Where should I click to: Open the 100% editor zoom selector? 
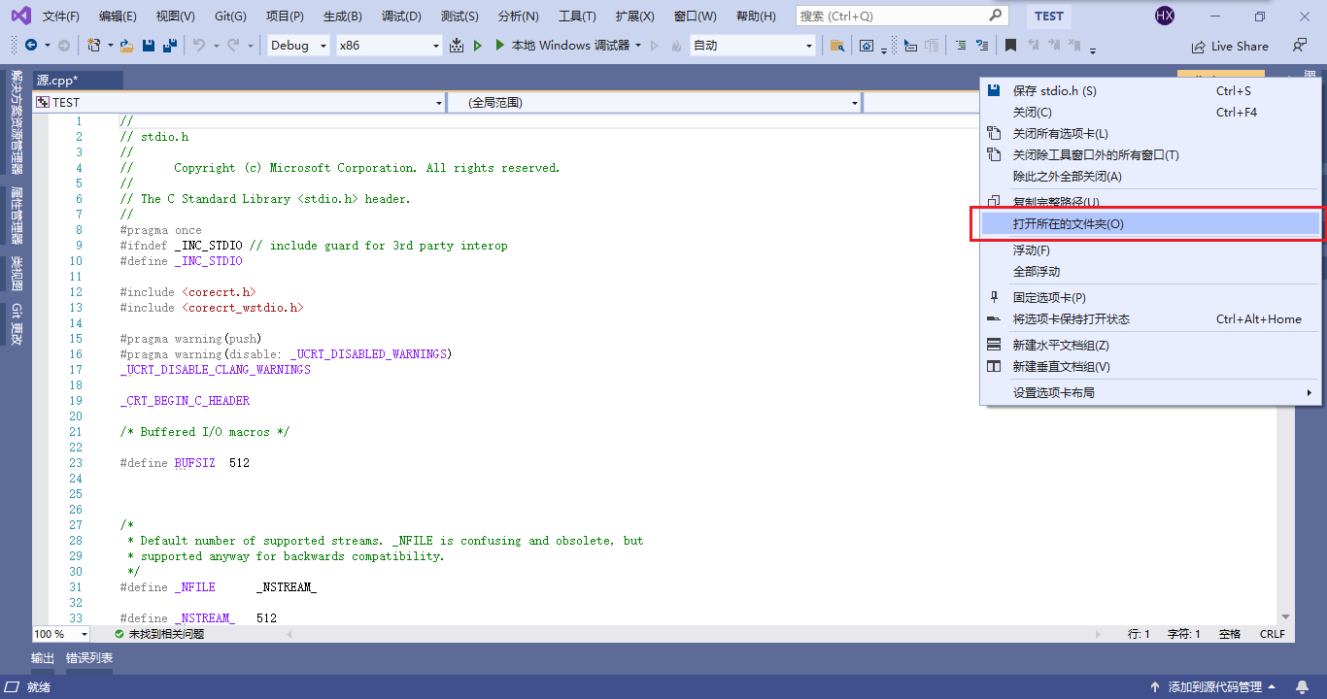pyautogui.click(x=58, y=633)
